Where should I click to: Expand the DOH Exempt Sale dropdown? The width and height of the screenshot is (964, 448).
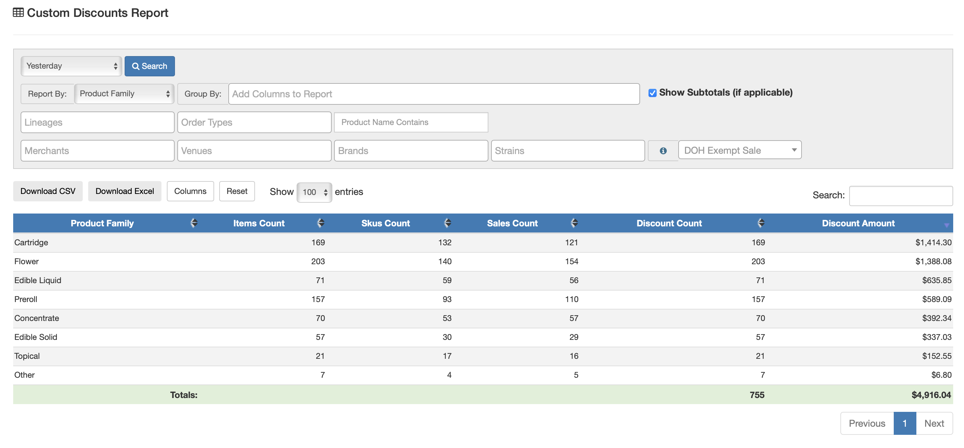click(739, 150)
